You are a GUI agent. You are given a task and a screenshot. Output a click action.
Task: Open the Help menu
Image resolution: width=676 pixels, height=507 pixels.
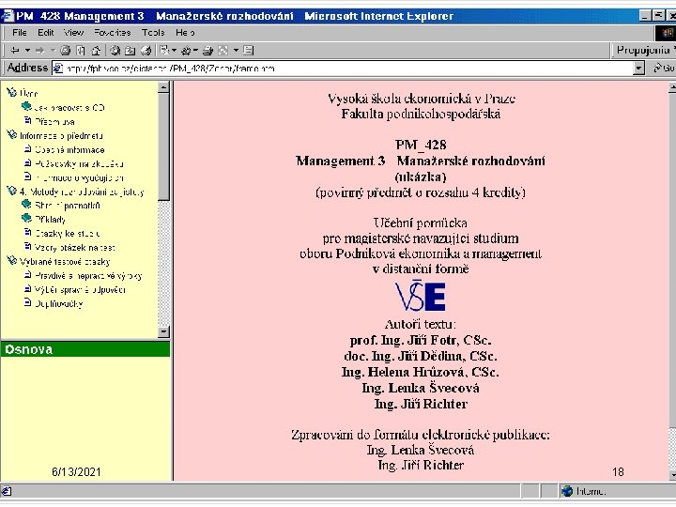click(x=185, y=32)
